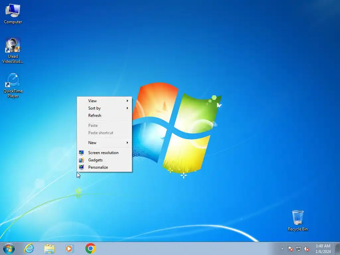Select the QuickTime Player shortcut icon
The height and width of the screenshot is (255, 340).
[x=13, y=85]
